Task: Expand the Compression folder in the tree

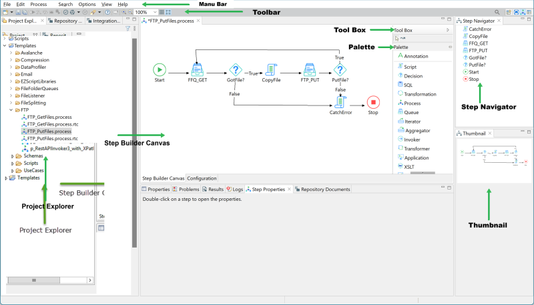Action: coord(11,60)
